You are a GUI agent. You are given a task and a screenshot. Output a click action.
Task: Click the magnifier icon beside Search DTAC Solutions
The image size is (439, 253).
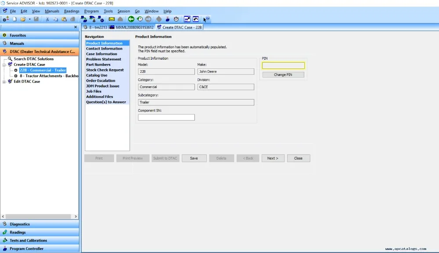10,59
